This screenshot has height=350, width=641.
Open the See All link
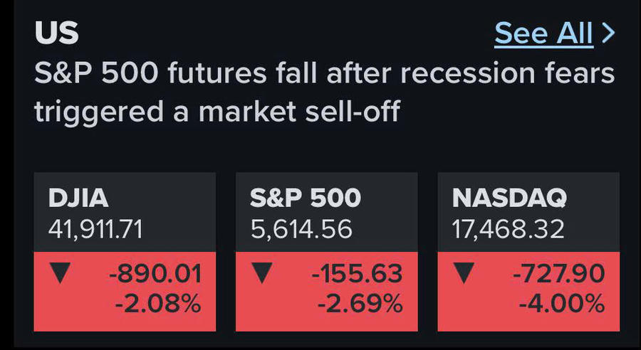pos(543,33)
